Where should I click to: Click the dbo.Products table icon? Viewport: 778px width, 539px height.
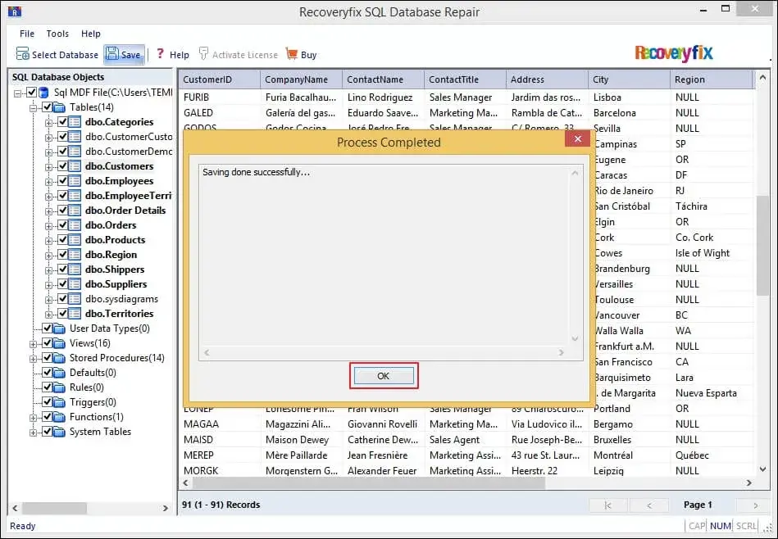[x=75, y=240]
